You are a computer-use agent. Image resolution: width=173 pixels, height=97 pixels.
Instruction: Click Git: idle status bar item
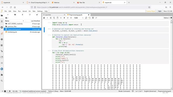[x=15, y=91]
